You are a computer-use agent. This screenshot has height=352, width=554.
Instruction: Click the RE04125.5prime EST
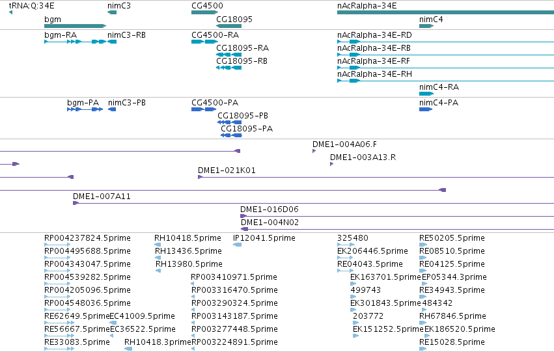point(423,271)
